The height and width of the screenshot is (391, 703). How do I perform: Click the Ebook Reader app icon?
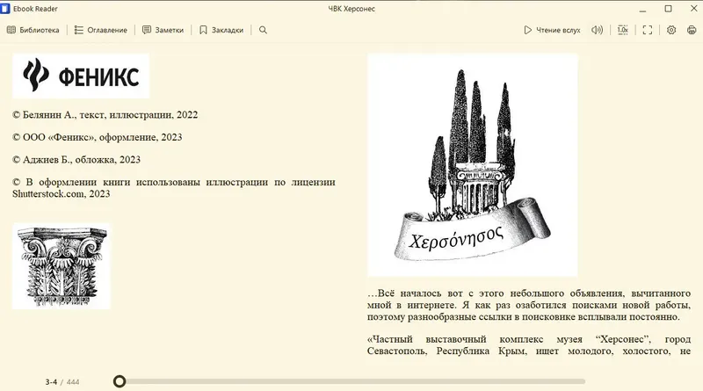point(5,9)
